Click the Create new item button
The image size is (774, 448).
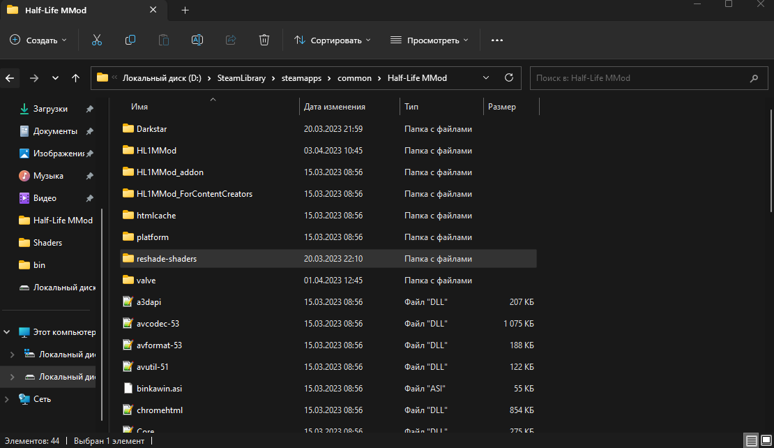click(x=39, y=40)
